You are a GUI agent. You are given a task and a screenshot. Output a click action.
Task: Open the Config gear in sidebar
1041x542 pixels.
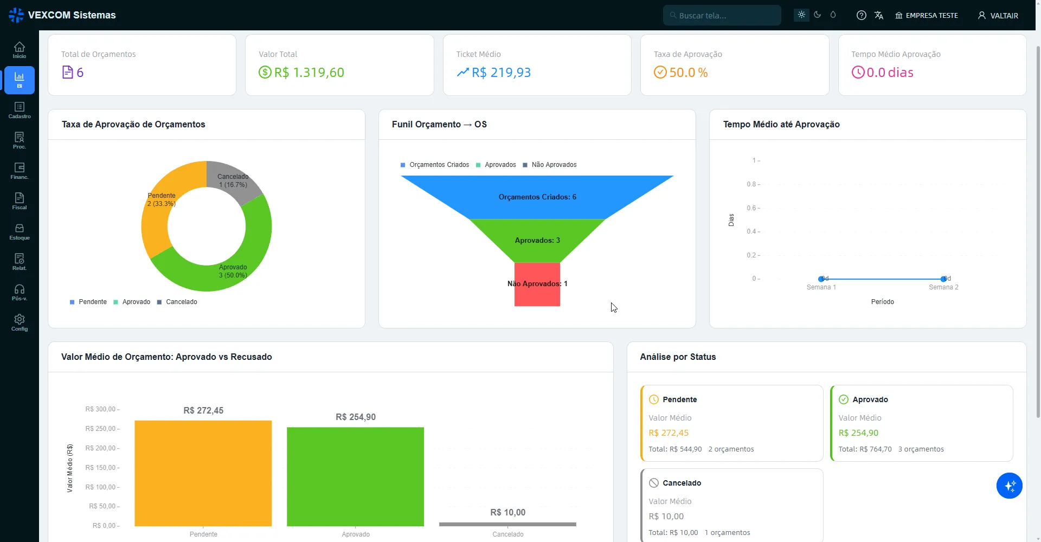pos(20,323)
